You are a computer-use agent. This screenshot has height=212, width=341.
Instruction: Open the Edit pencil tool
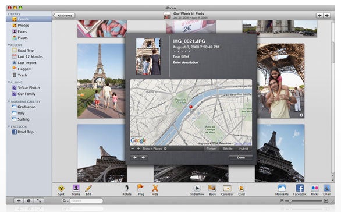88,190
